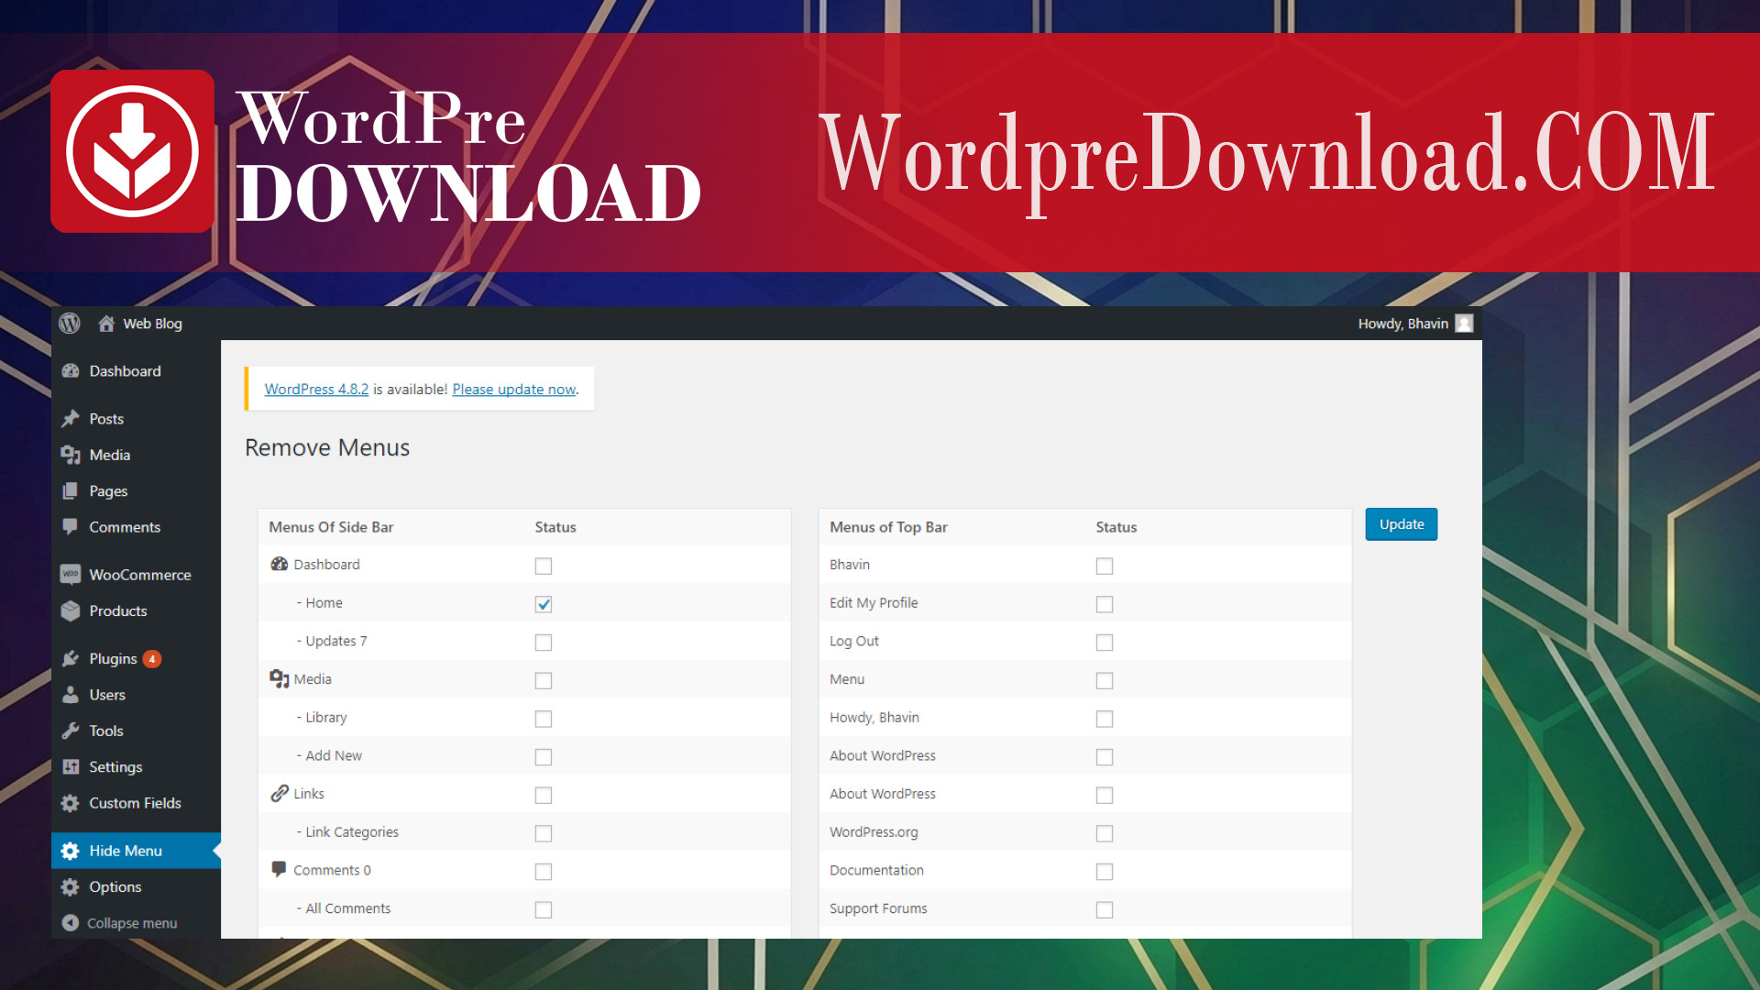Click the Documentation row label
Image resolution: width=1760 pixels, height=990 pixels.
[876, 870]
